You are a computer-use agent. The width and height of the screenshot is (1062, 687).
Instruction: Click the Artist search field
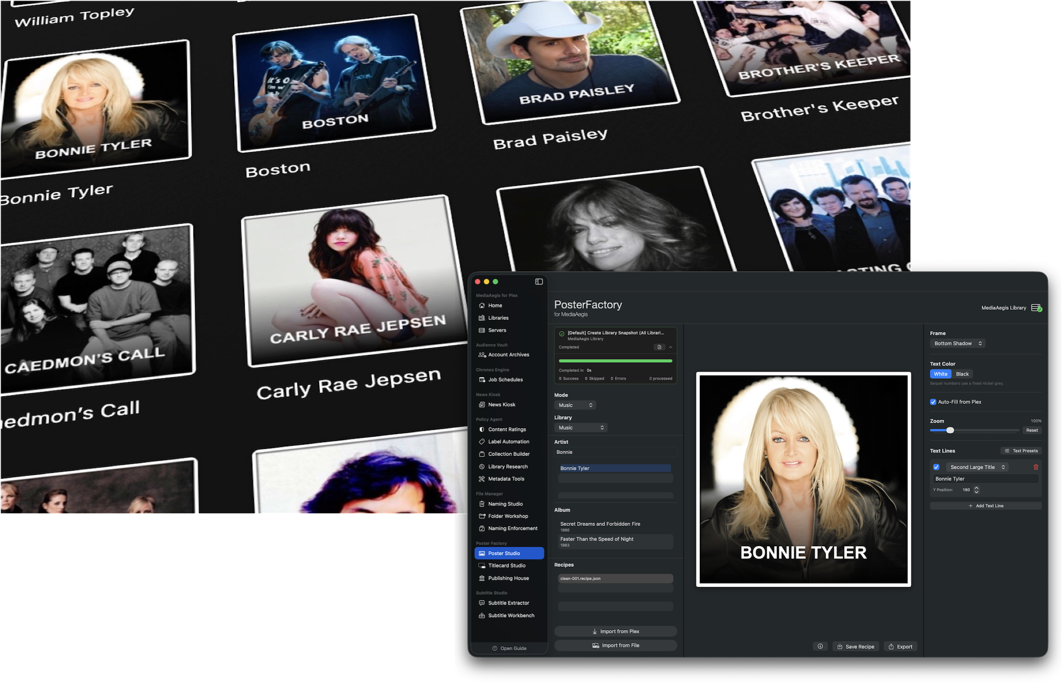(615, 452)
